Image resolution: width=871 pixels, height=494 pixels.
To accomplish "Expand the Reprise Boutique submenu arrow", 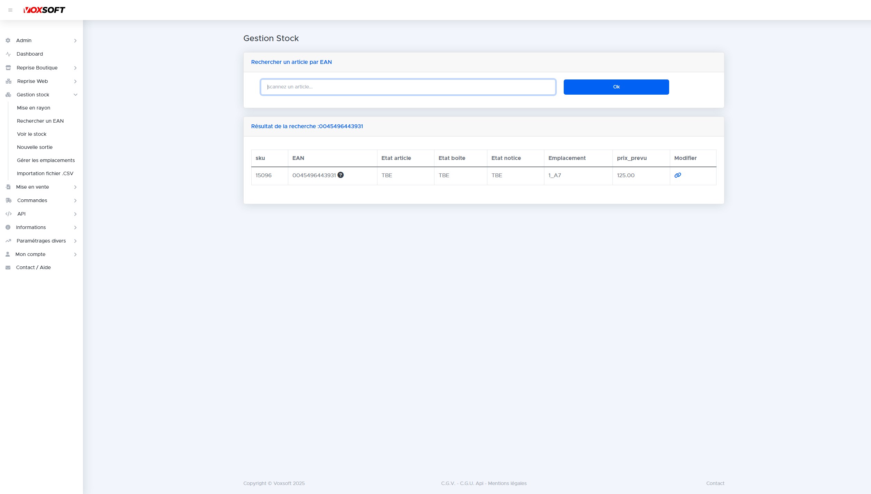I will coord(75,68).
